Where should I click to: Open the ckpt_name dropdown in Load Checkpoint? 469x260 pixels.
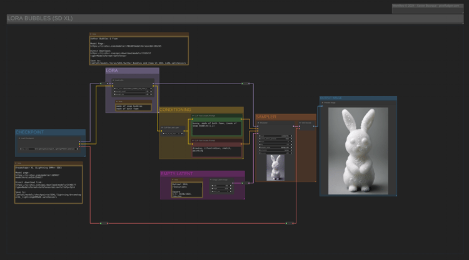[50, 149]
